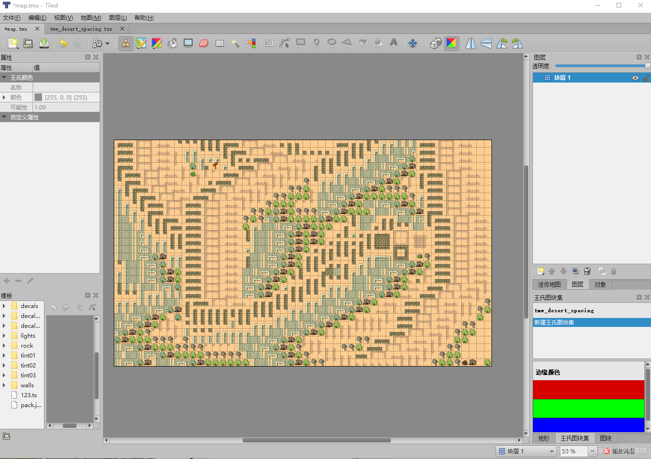Select the Wang Brush tool
This screenshot has width=651, height=459.
click(x=157, y=43)
